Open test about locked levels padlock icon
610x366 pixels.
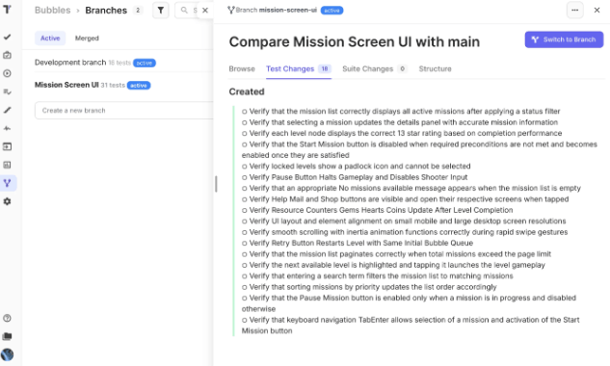356,166
